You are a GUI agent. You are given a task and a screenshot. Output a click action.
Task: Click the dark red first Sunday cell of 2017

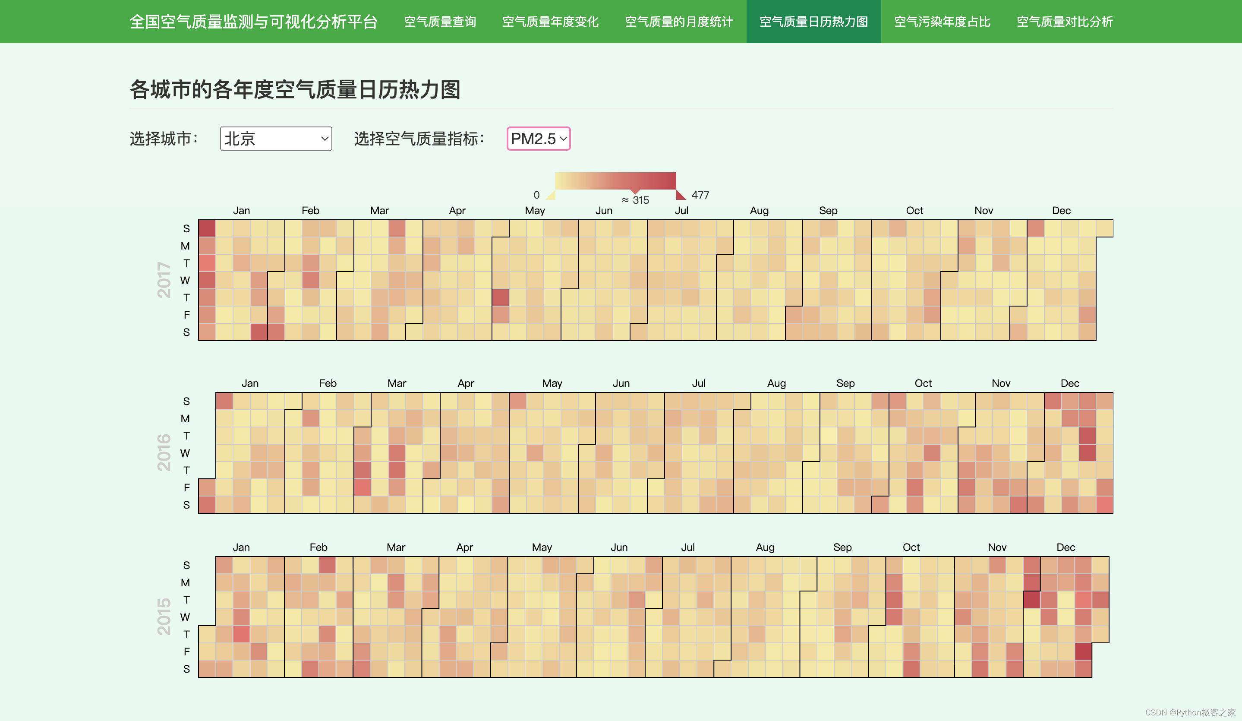[x=207, y=228]
